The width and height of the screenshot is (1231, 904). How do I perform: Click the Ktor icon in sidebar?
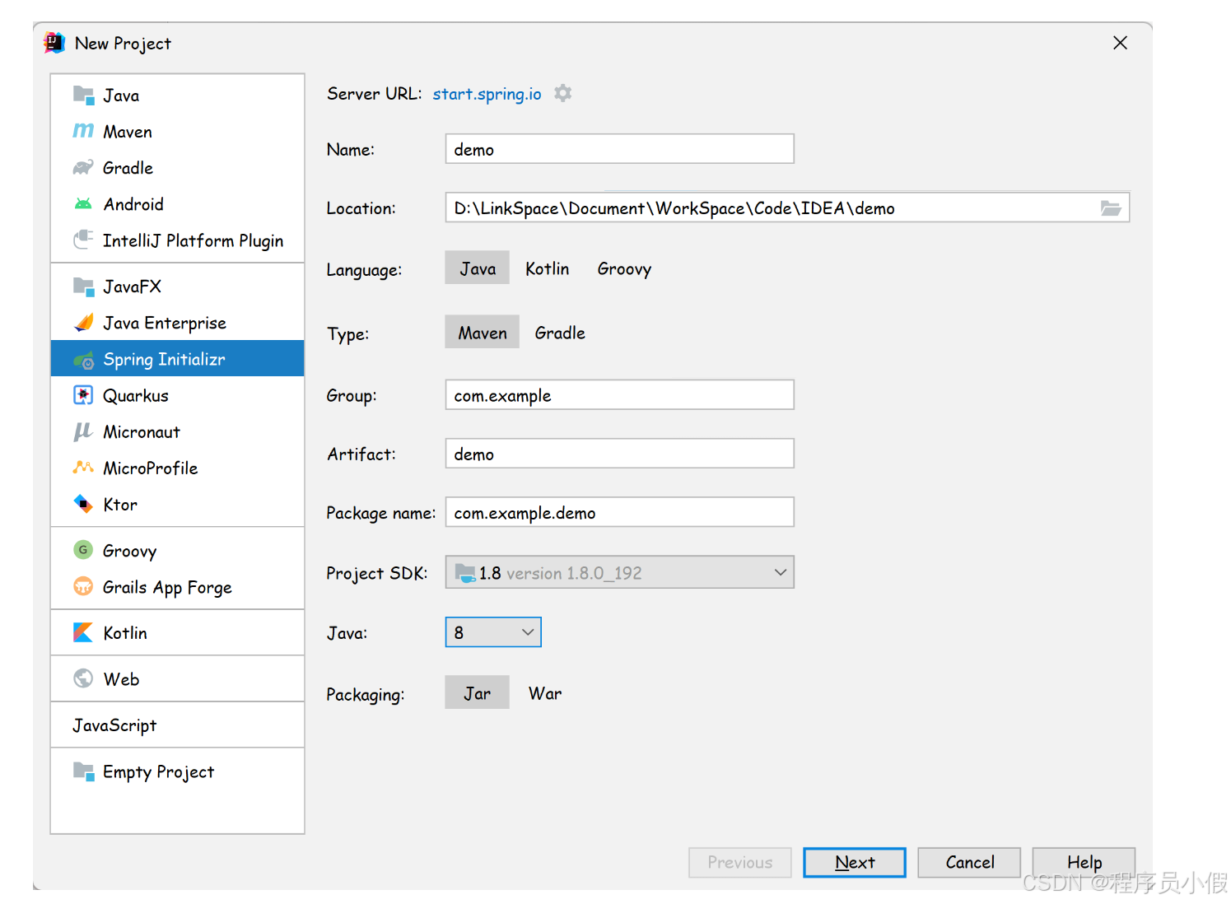point(83,504)
